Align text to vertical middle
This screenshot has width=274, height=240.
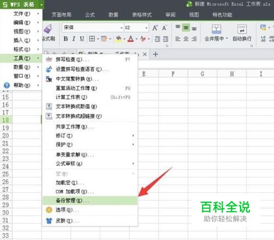click(x=186, y=28)
